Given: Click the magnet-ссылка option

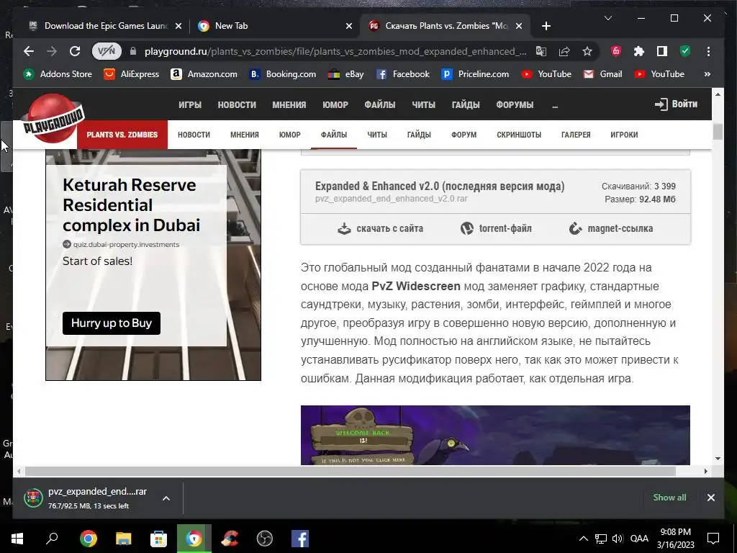Looking at the screenshot, I should click(x=610, y=228).
